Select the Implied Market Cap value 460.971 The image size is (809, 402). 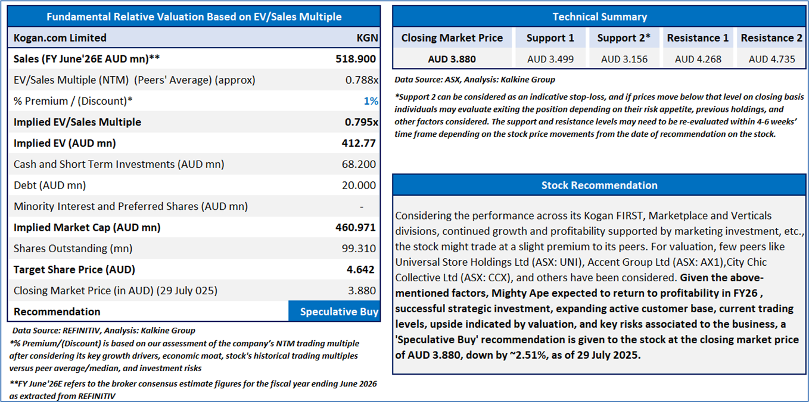(x=356, y=227)
